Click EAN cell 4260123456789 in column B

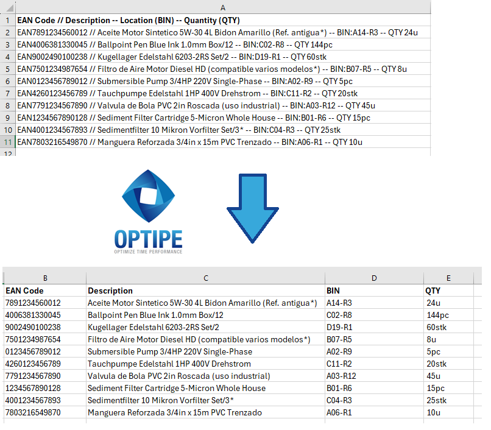(45, 364)
